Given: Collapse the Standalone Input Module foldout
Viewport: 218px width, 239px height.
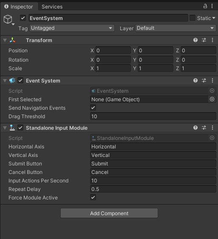Looking at the screenshot, I should click(5, 128).
